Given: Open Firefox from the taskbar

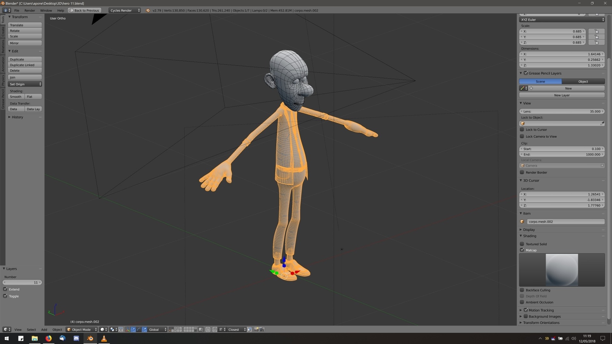Looking at the screenshot, I should click(x=48, y=338).
